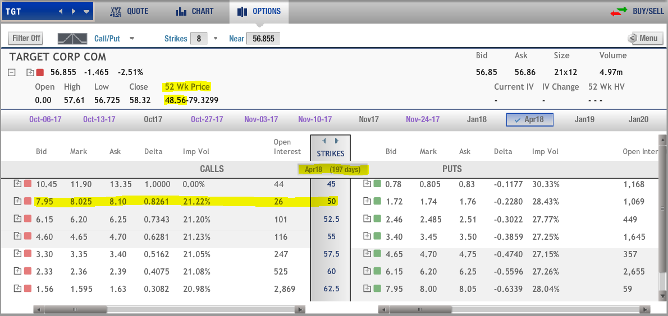Open the QUOTE tab
The width and height of the screenshot is (668, 316).
click(129, 11)
